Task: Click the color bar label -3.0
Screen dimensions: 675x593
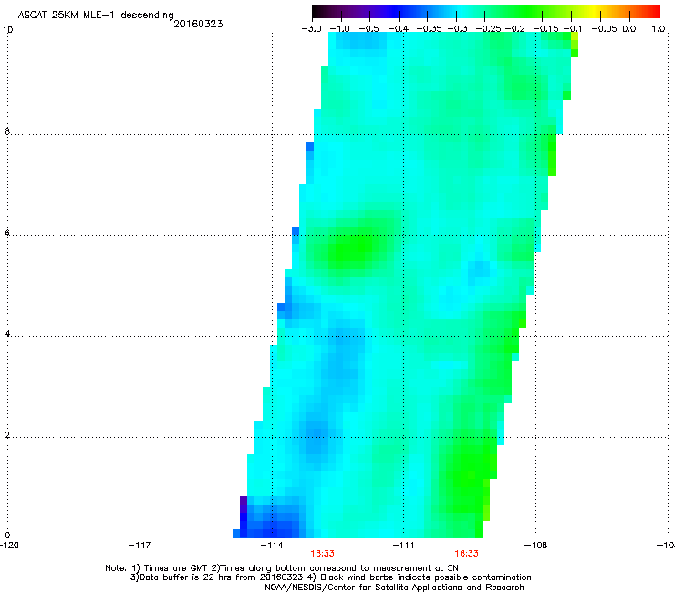Action: click(311, 29)
